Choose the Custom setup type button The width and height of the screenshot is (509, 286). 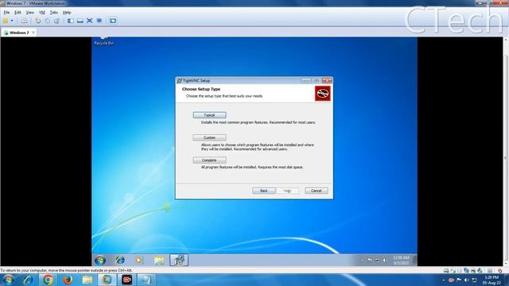pyautogui.click(x=209, y=137)
